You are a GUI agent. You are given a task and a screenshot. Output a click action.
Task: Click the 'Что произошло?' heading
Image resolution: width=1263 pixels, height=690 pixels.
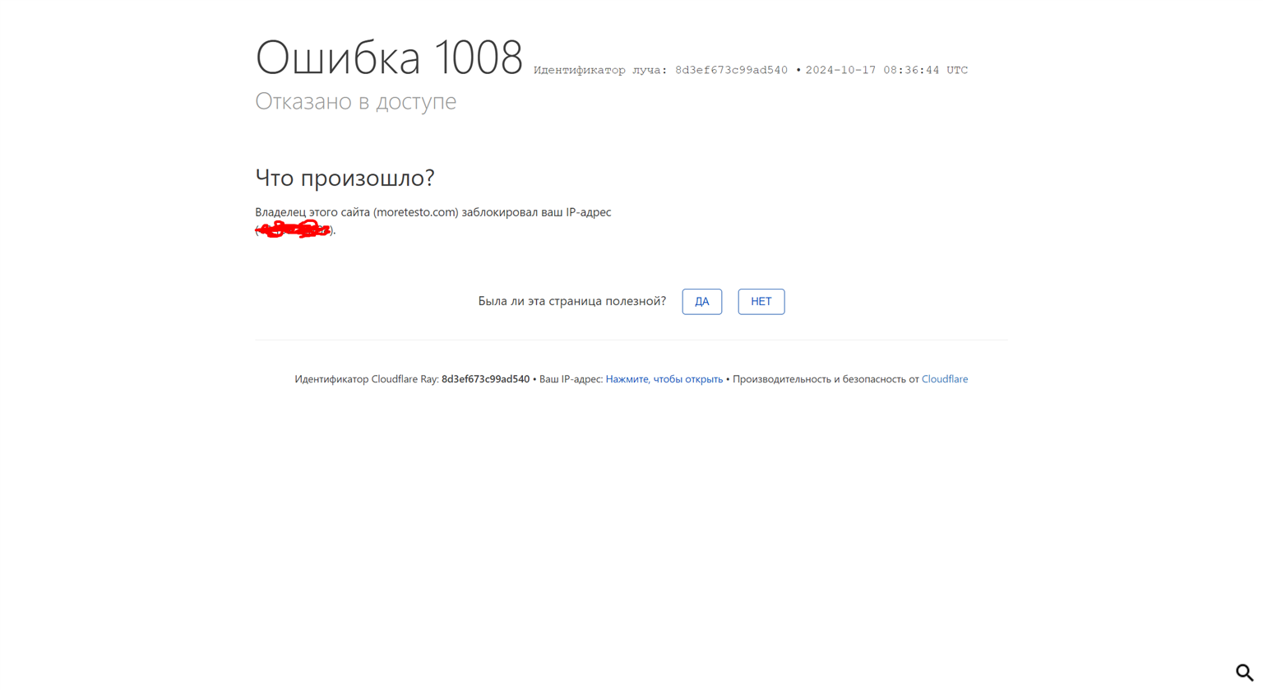click(x=345, y=178)
